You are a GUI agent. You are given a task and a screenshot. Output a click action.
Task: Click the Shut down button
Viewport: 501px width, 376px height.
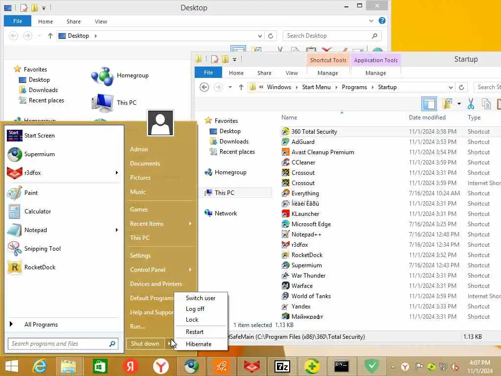pyautogui.click(x=145, y=344)
